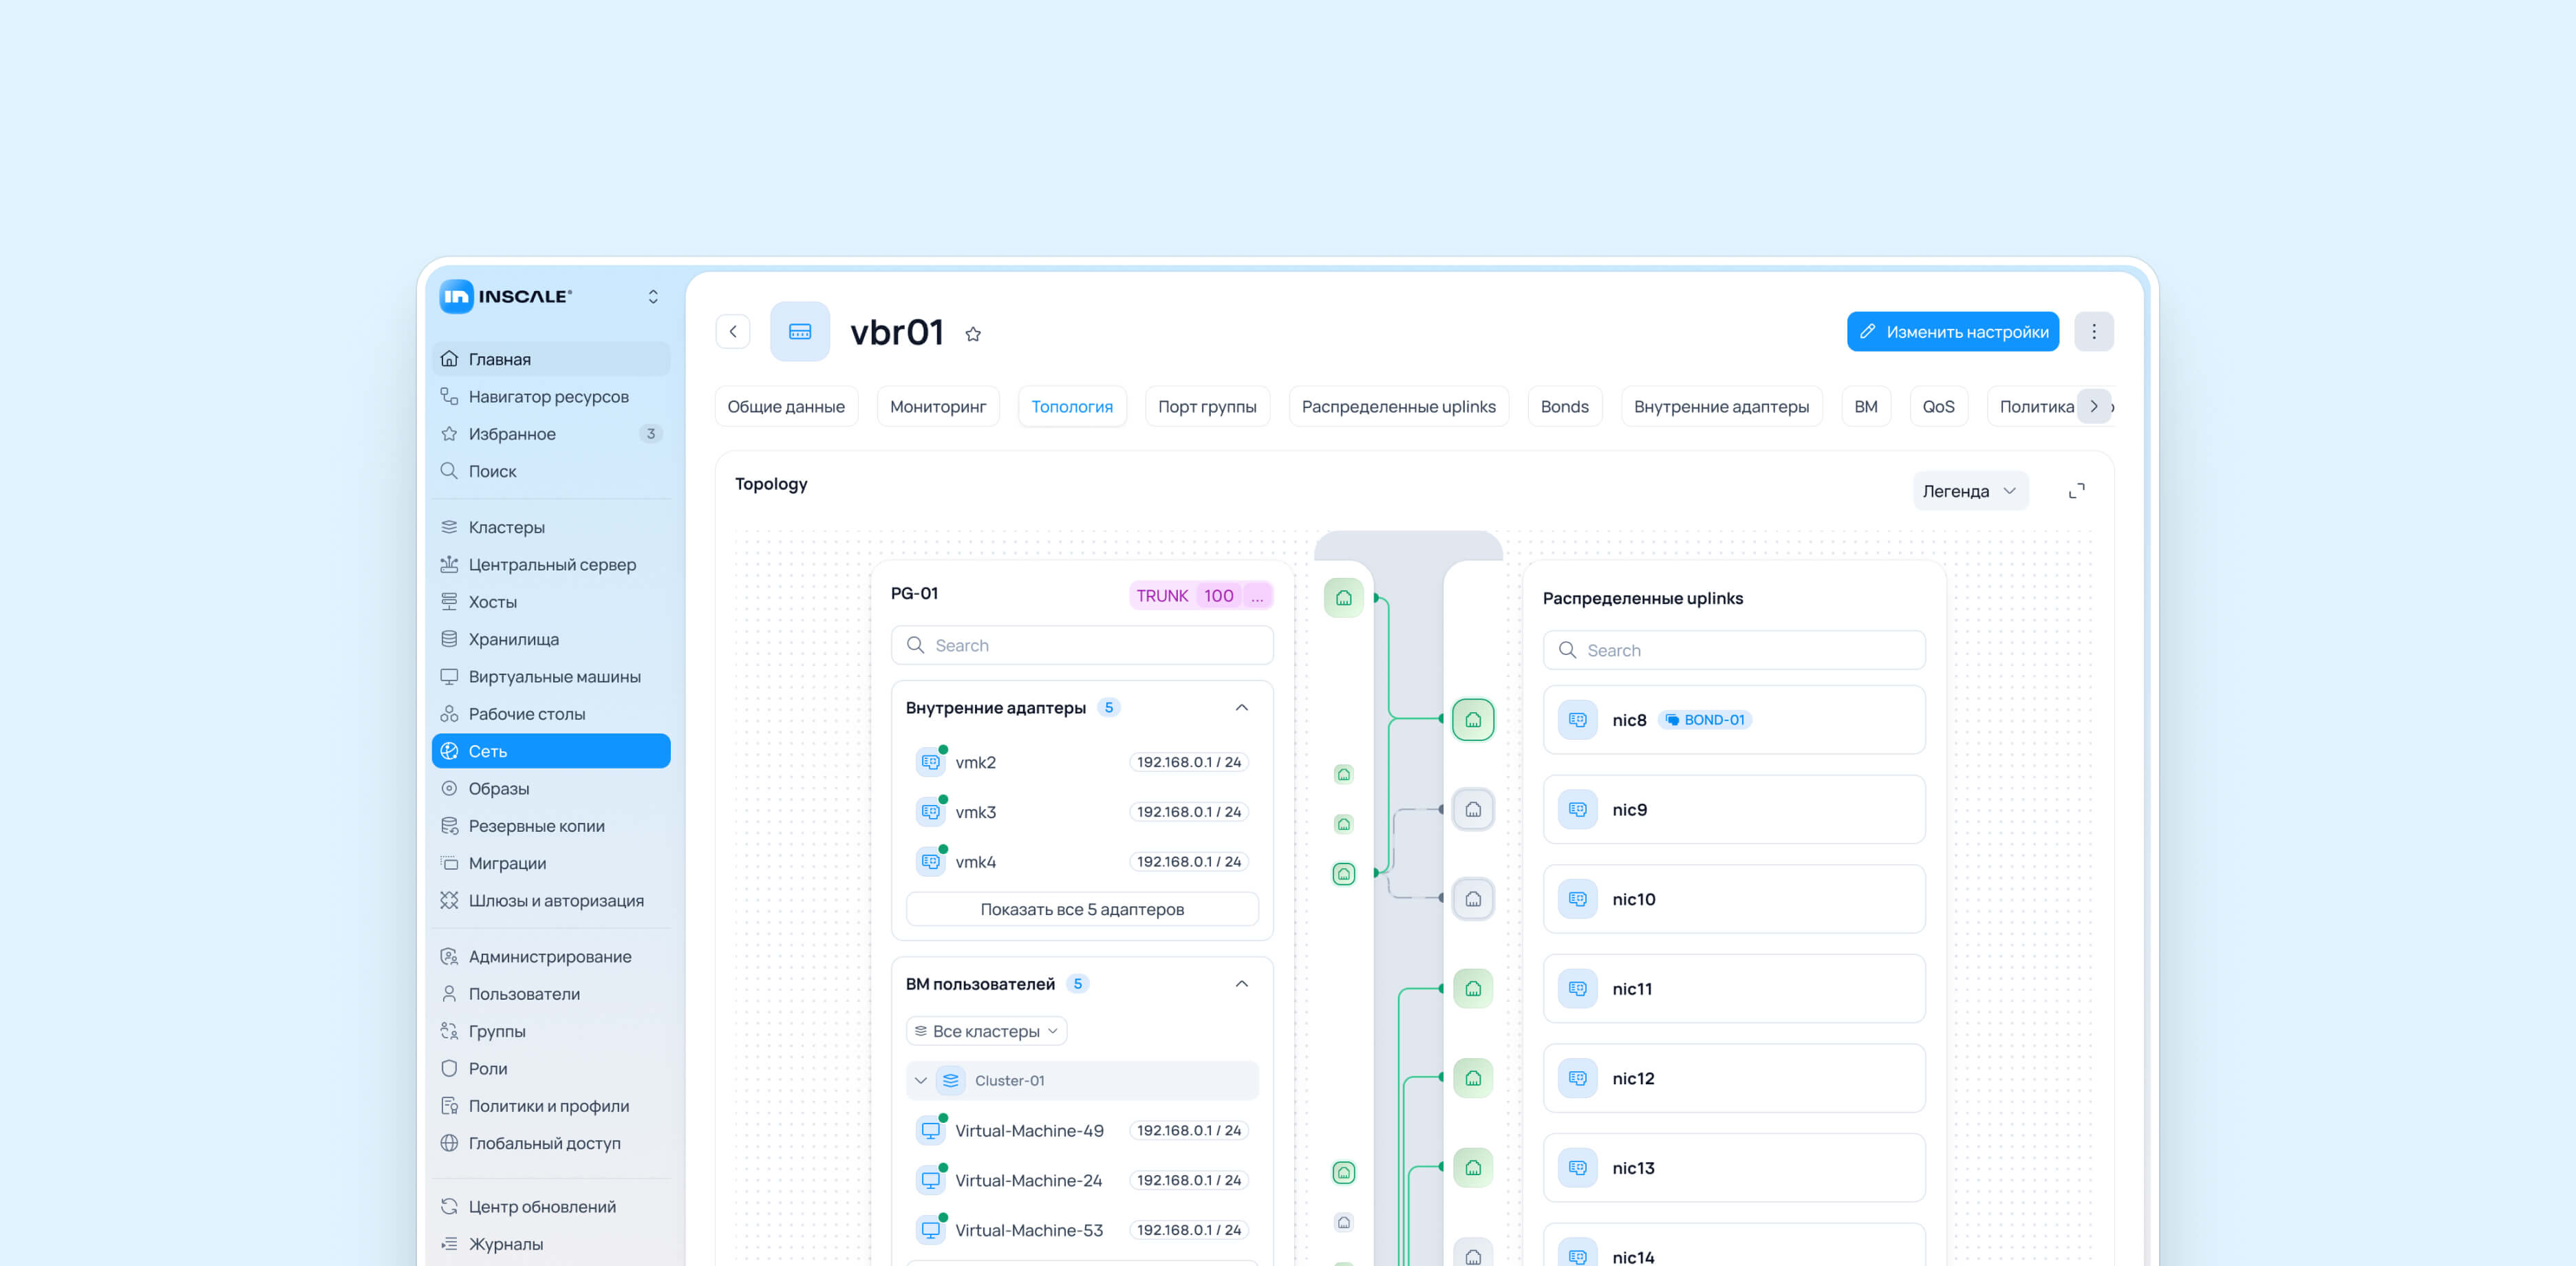This screenshot has width=2576, height=1266.
Task: Switch to the Мониторинг tab
Action: point(937,407)
